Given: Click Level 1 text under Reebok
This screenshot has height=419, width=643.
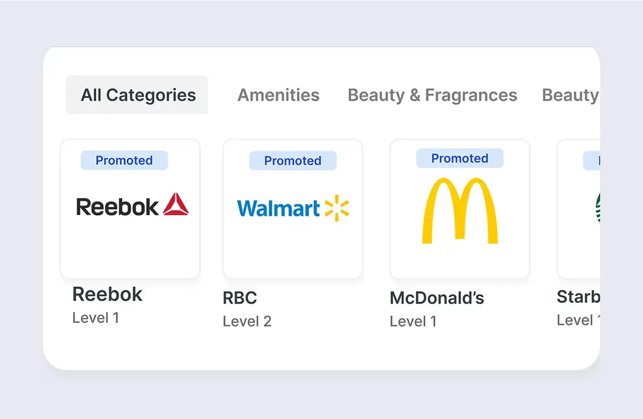Looking at the screenshot, I should pos(96,318).
